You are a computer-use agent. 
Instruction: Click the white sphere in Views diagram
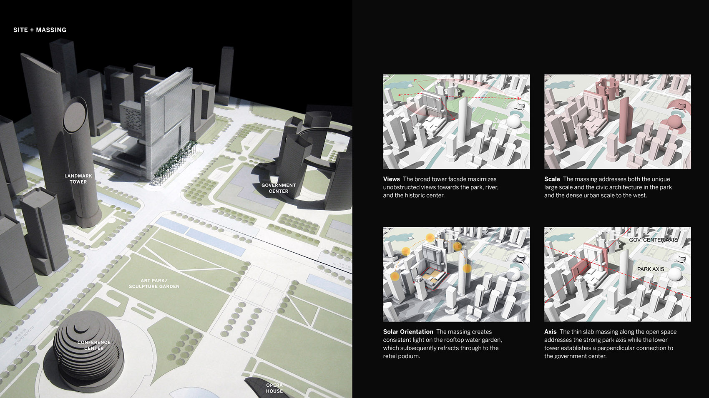coord(513,122)
